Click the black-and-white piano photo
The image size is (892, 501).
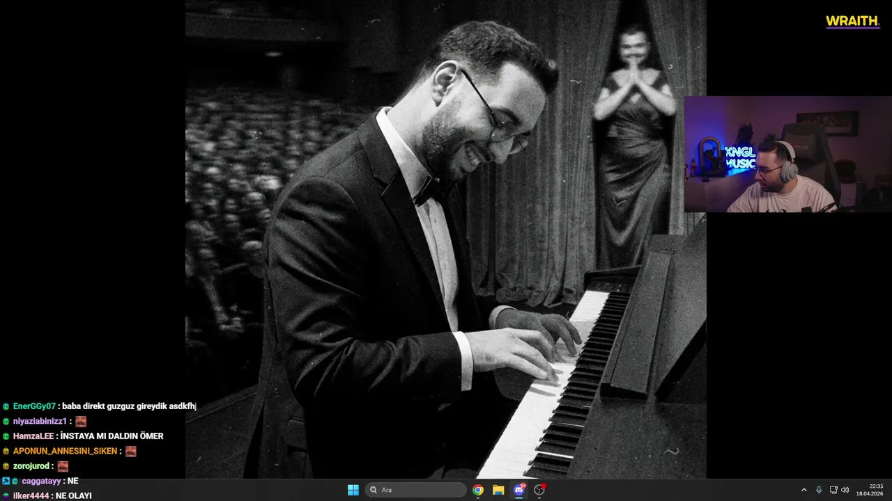click(446, 239)
